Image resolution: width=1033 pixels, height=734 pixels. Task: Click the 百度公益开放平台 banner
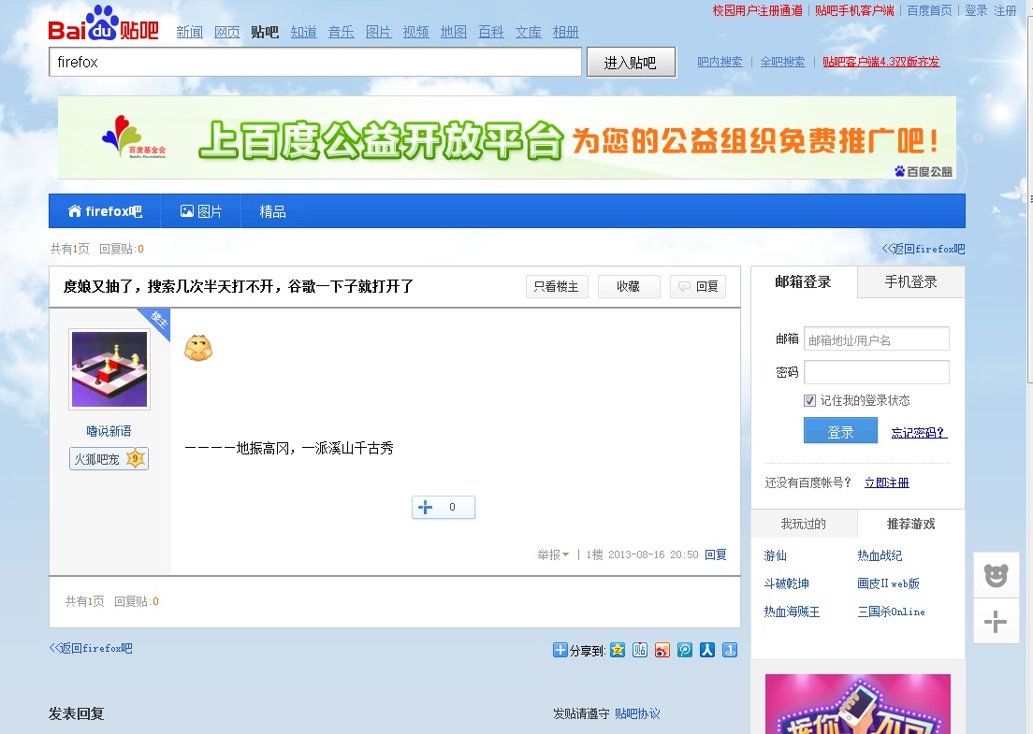click(506, 137)
